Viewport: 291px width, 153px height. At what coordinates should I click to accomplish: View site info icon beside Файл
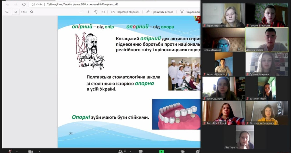pyautogui.click(x=33, y=4)
